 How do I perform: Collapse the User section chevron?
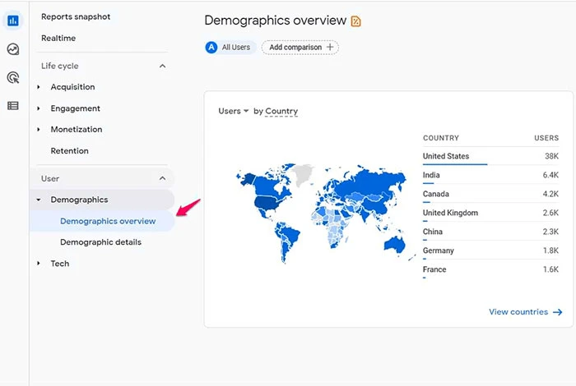(162, 178)
